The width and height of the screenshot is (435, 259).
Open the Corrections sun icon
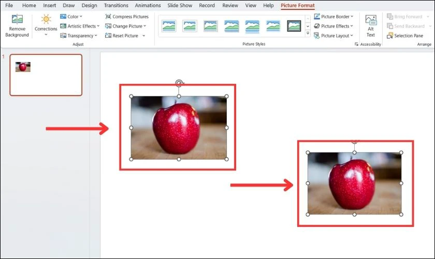[x=46, y=19]
